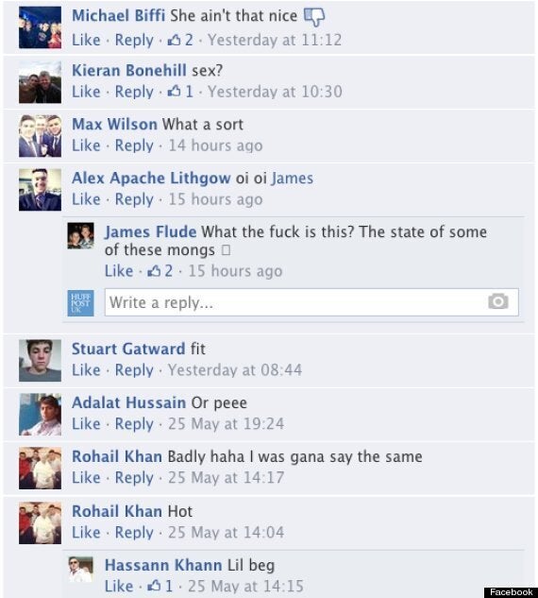Click the thumbs-up count on Hassann Khann's reply
Screen dimensions: 538x598
(160, 586)
